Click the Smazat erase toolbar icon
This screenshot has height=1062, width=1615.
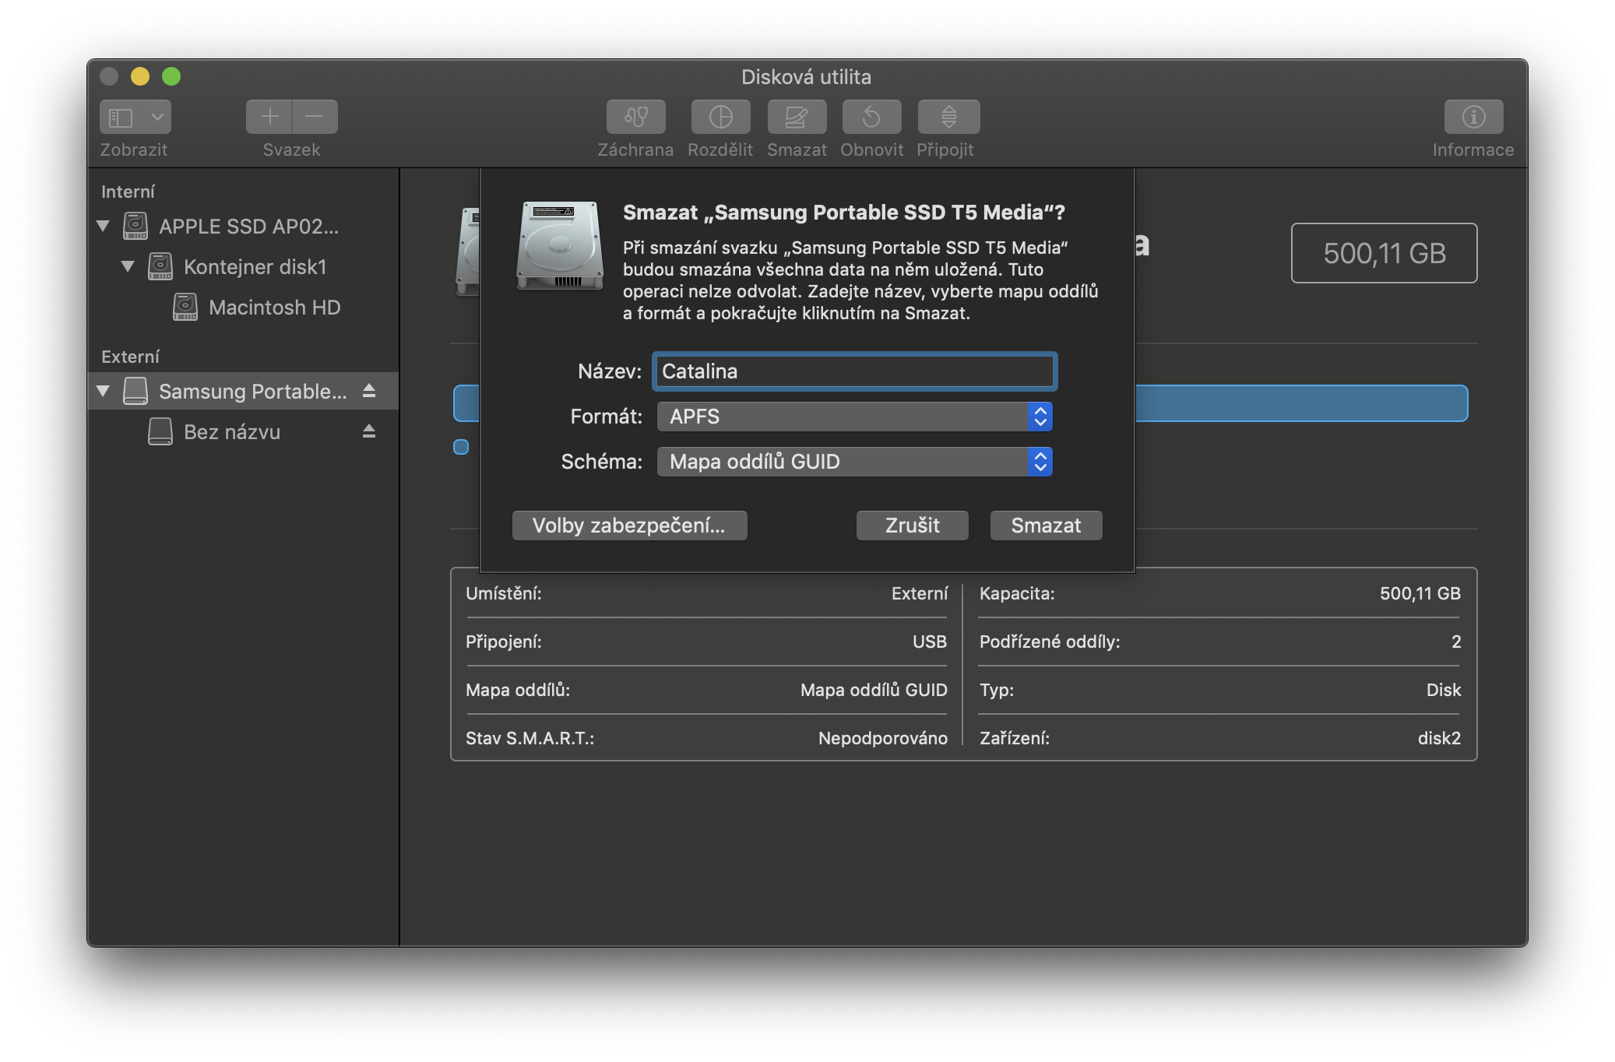(797, 117)
